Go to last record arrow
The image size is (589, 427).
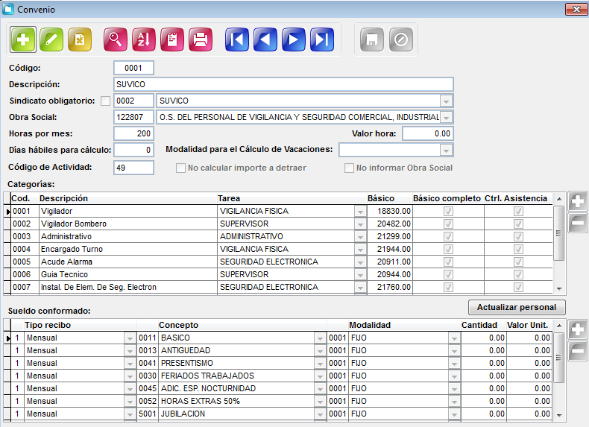322,39
